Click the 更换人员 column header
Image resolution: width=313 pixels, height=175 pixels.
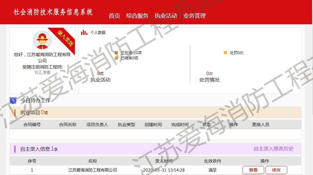261,125
